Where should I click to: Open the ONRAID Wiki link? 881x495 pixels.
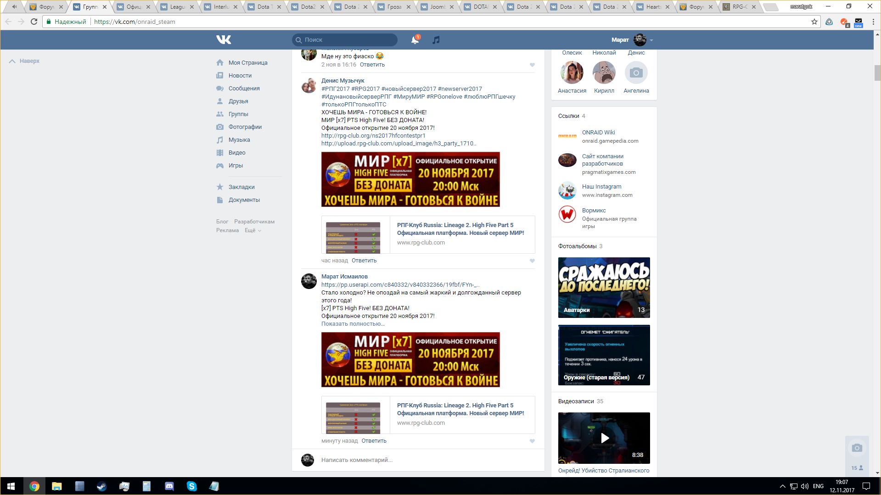[x=598, y=133]
